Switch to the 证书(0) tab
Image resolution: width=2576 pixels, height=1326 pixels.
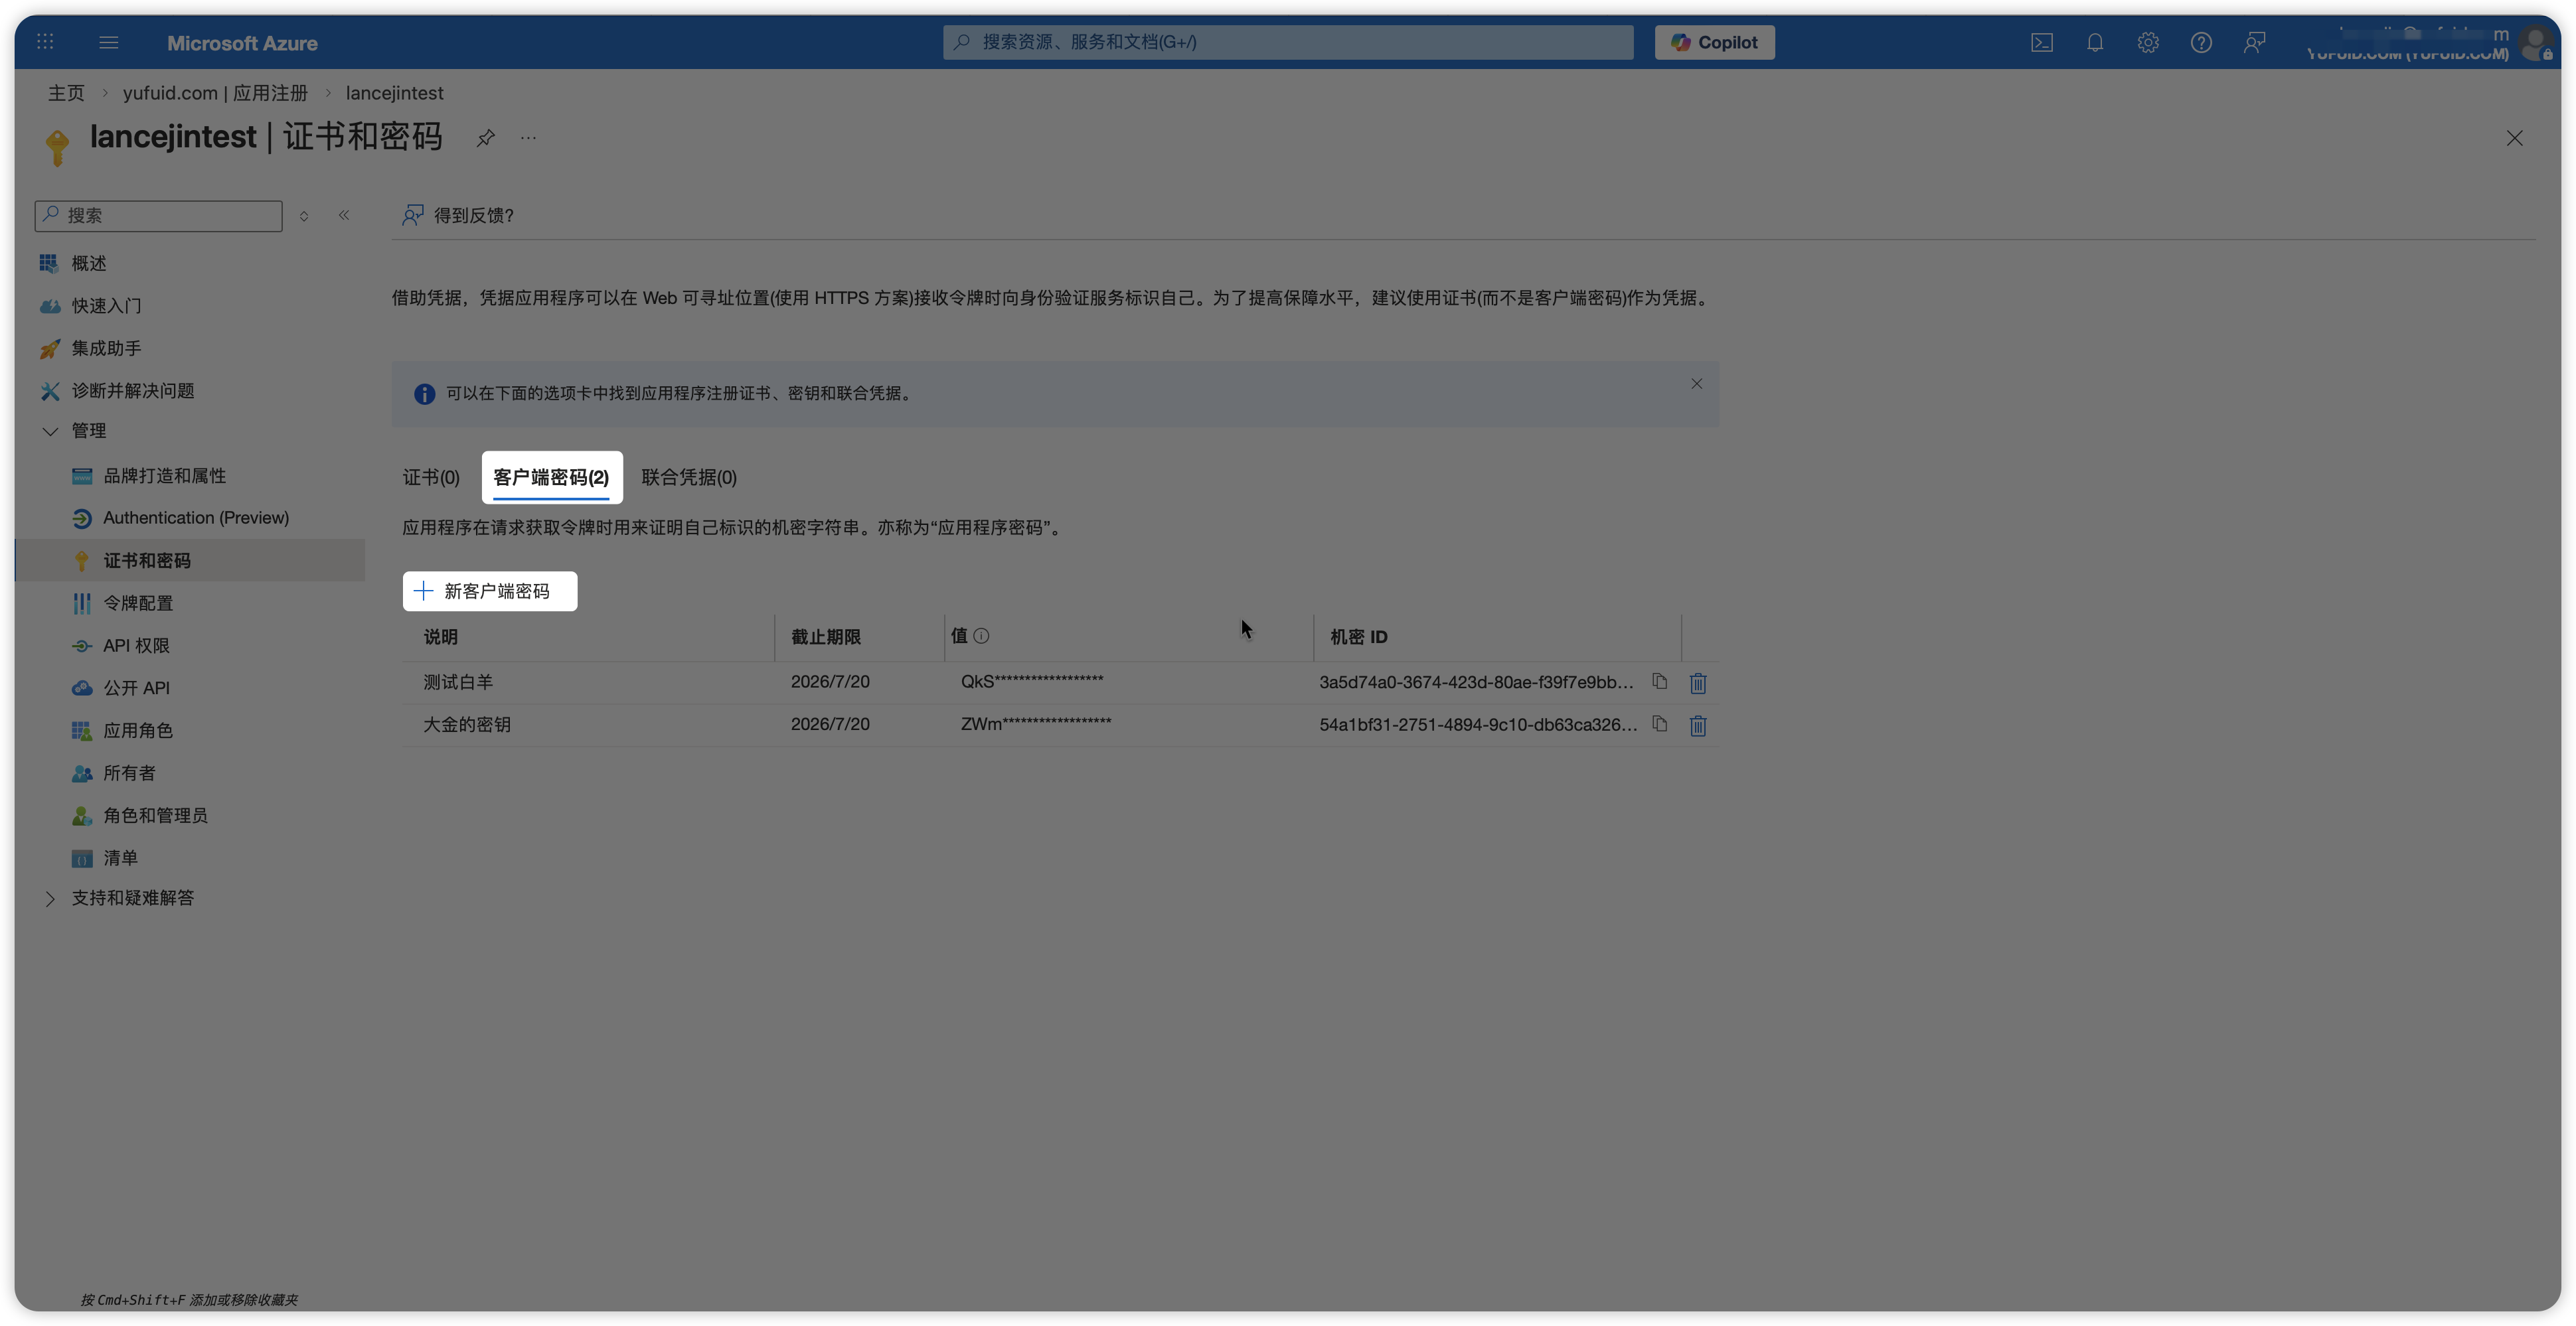pos(431,478)
